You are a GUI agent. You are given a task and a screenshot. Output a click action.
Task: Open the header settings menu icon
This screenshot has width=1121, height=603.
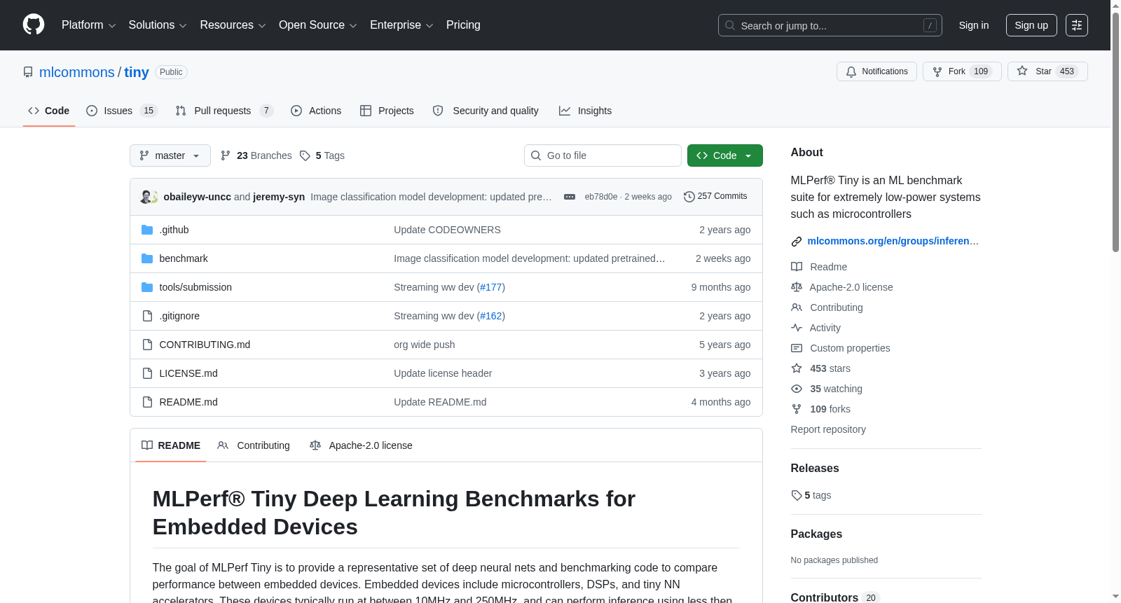pyautogui.click(x=1077, y=25)
